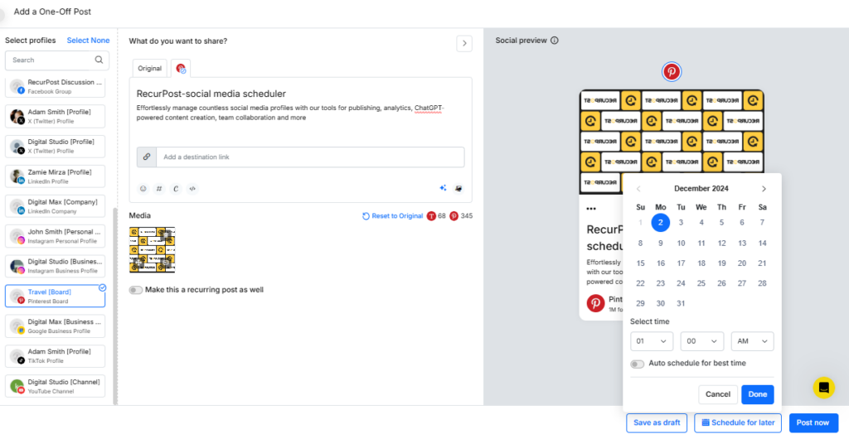Click the Done button in the calendar
Screen dimensions: 849x439
(x=758, y=394)
